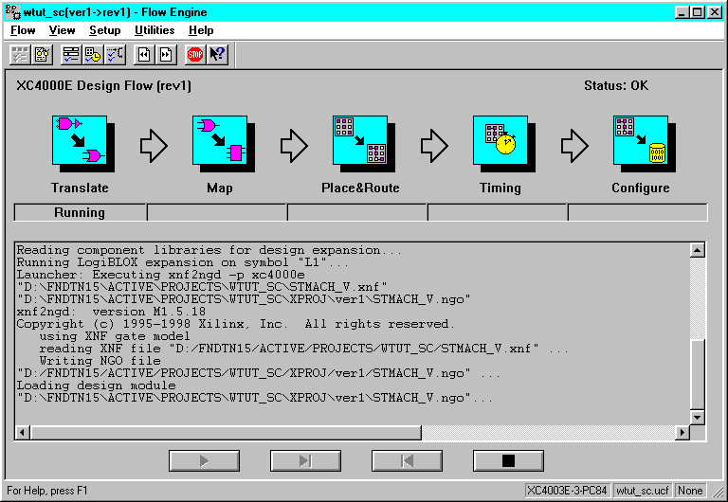Click the empty progress cell under Map

click(x=217, y=212)
